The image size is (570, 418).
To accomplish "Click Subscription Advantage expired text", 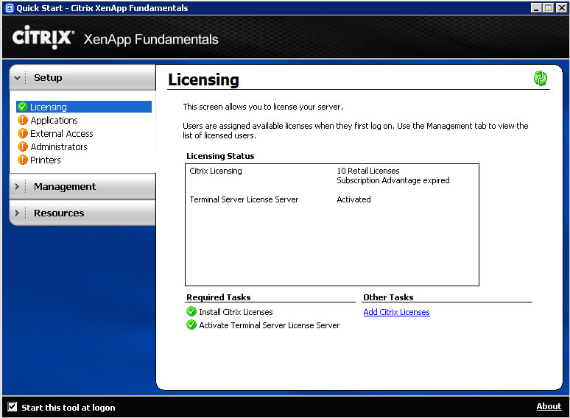I will (393, 180).
